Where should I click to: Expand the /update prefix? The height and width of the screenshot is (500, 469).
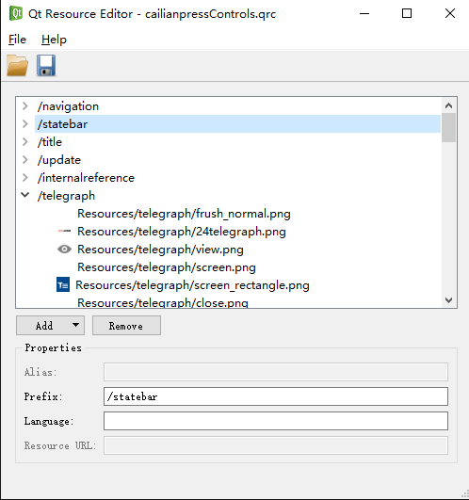coord(25,159)
